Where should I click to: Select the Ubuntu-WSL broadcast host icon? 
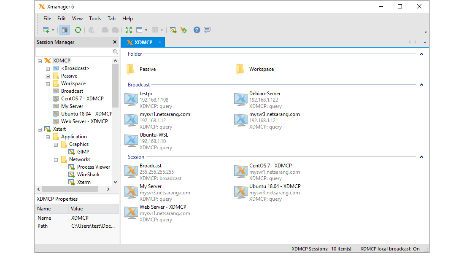(131, 141)
